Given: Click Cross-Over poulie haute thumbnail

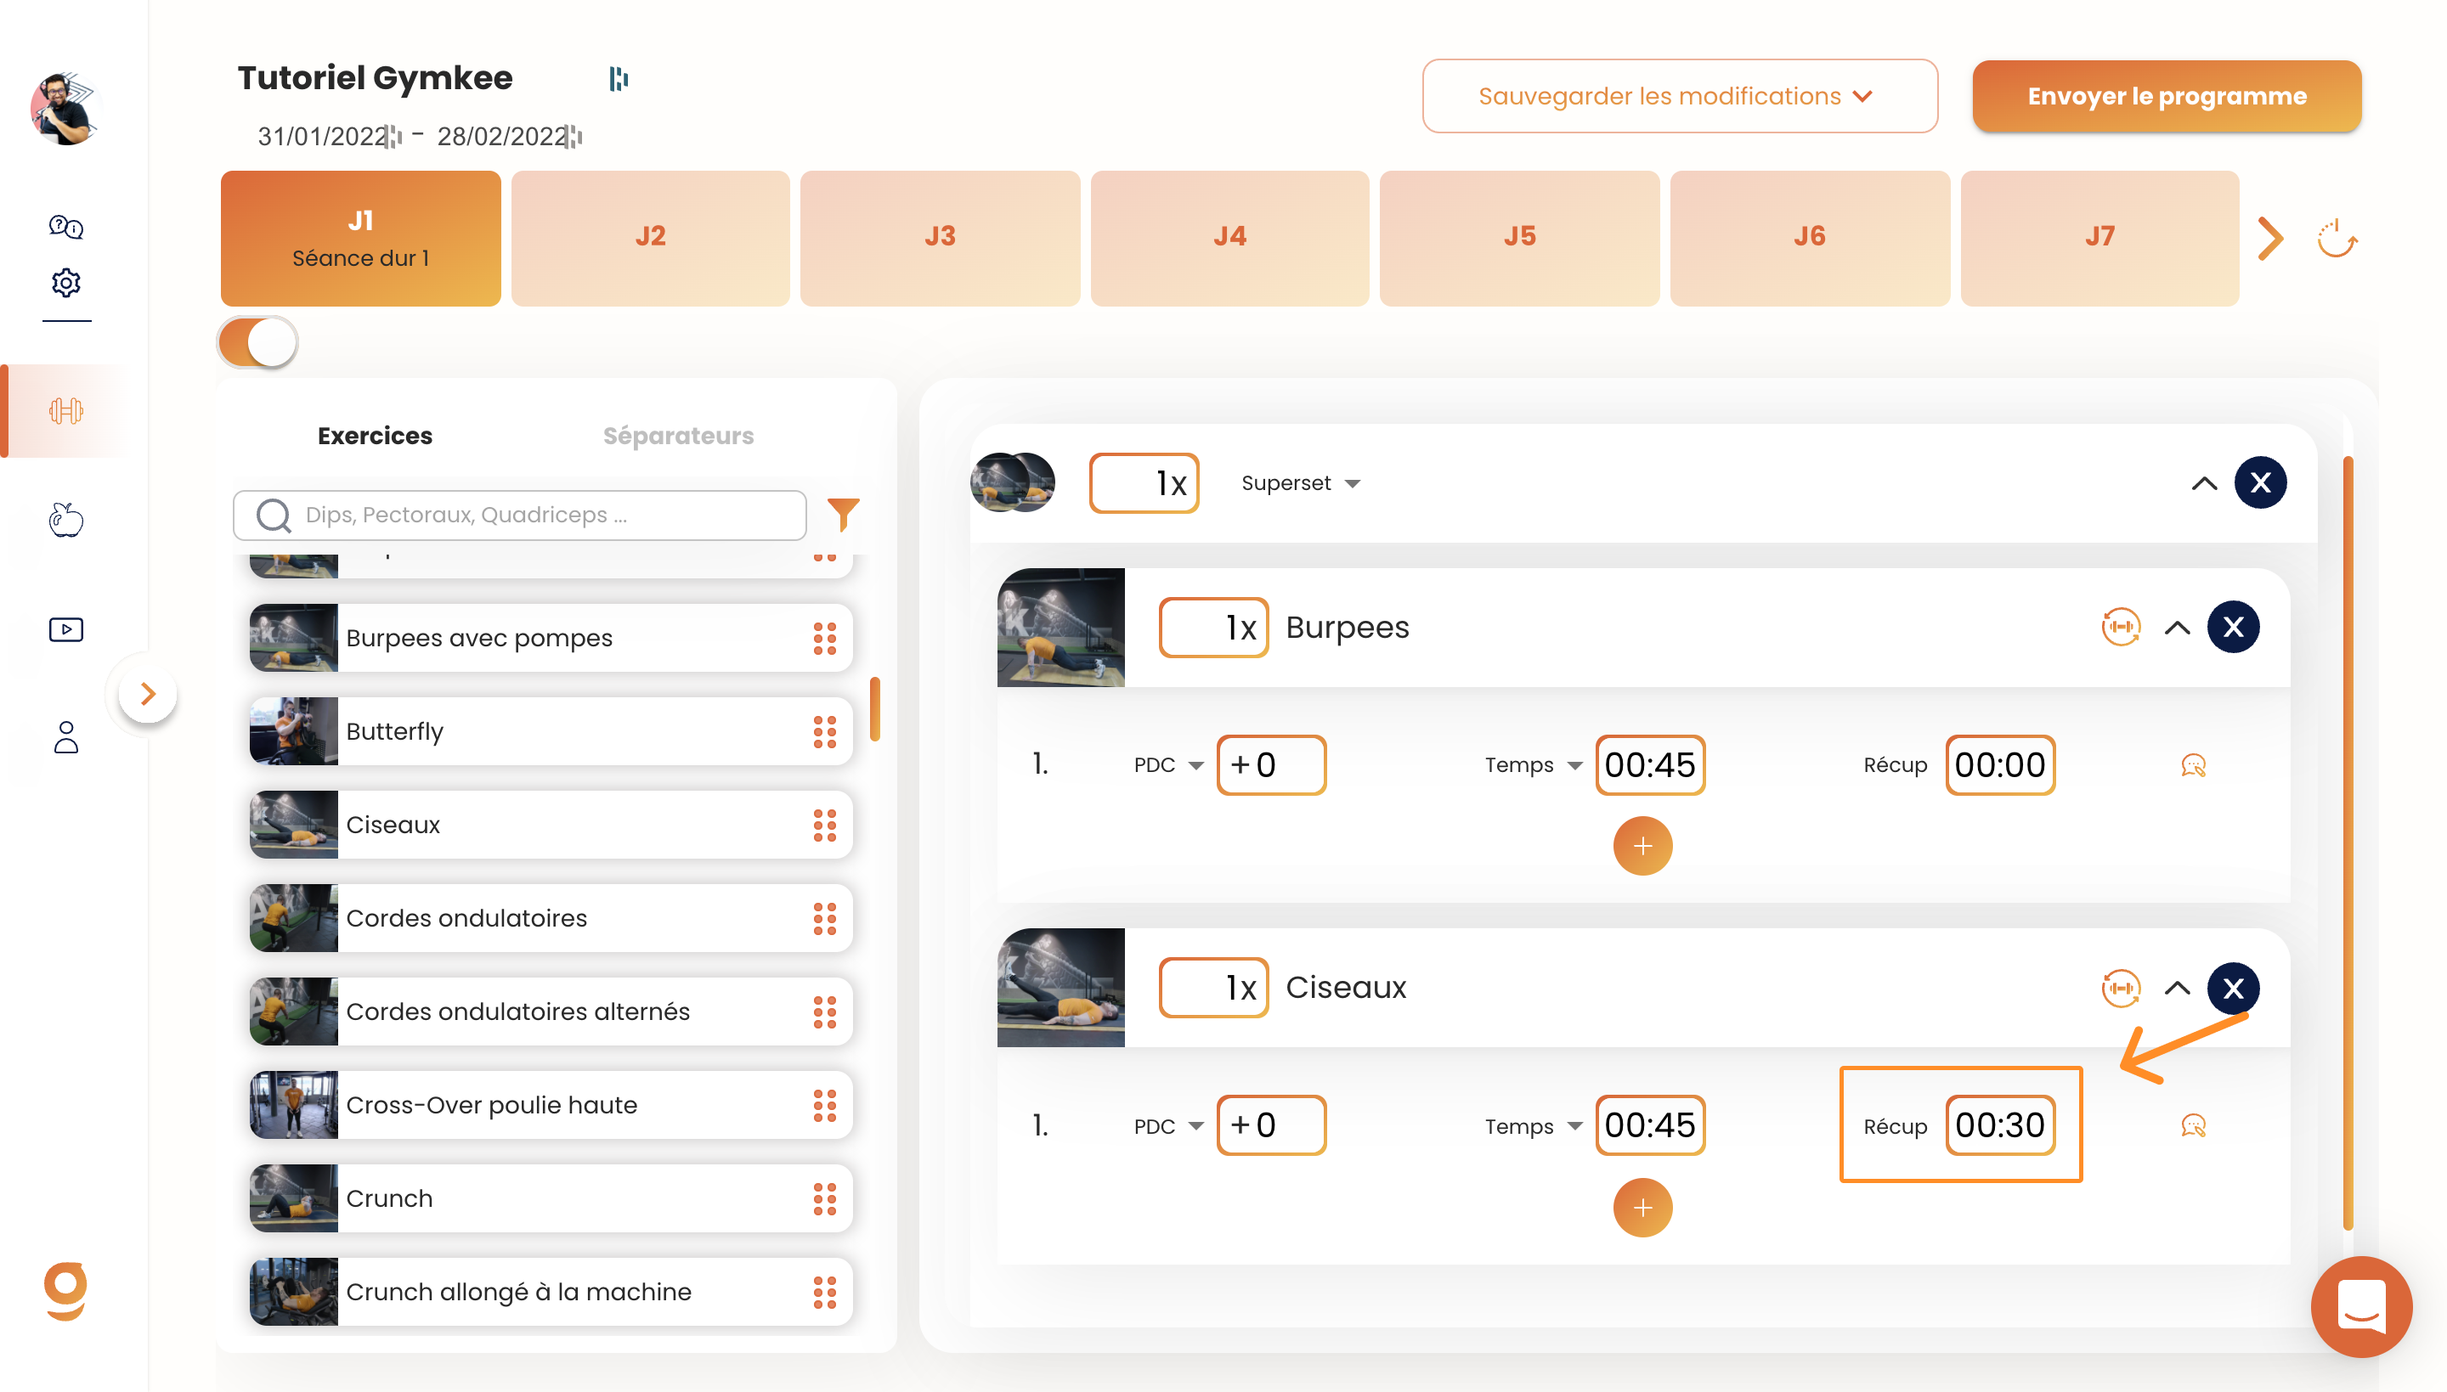Looking at the screenshot, I should pyautogui.click(x=294, y=1104).
